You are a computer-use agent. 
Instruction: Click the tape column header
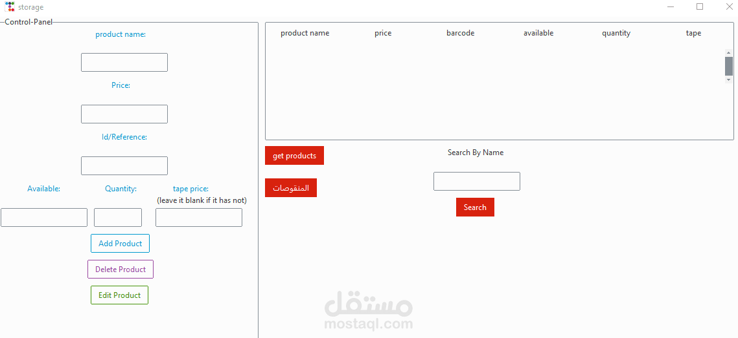[694, 33]
